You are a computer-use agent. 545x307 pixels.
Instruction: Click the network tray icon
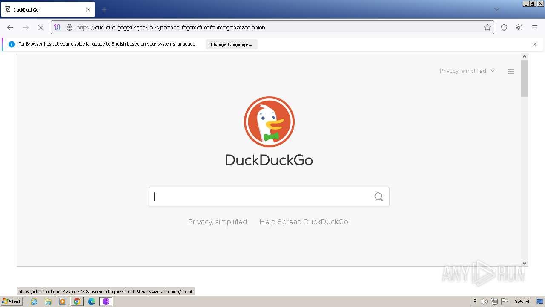point(494,301)
